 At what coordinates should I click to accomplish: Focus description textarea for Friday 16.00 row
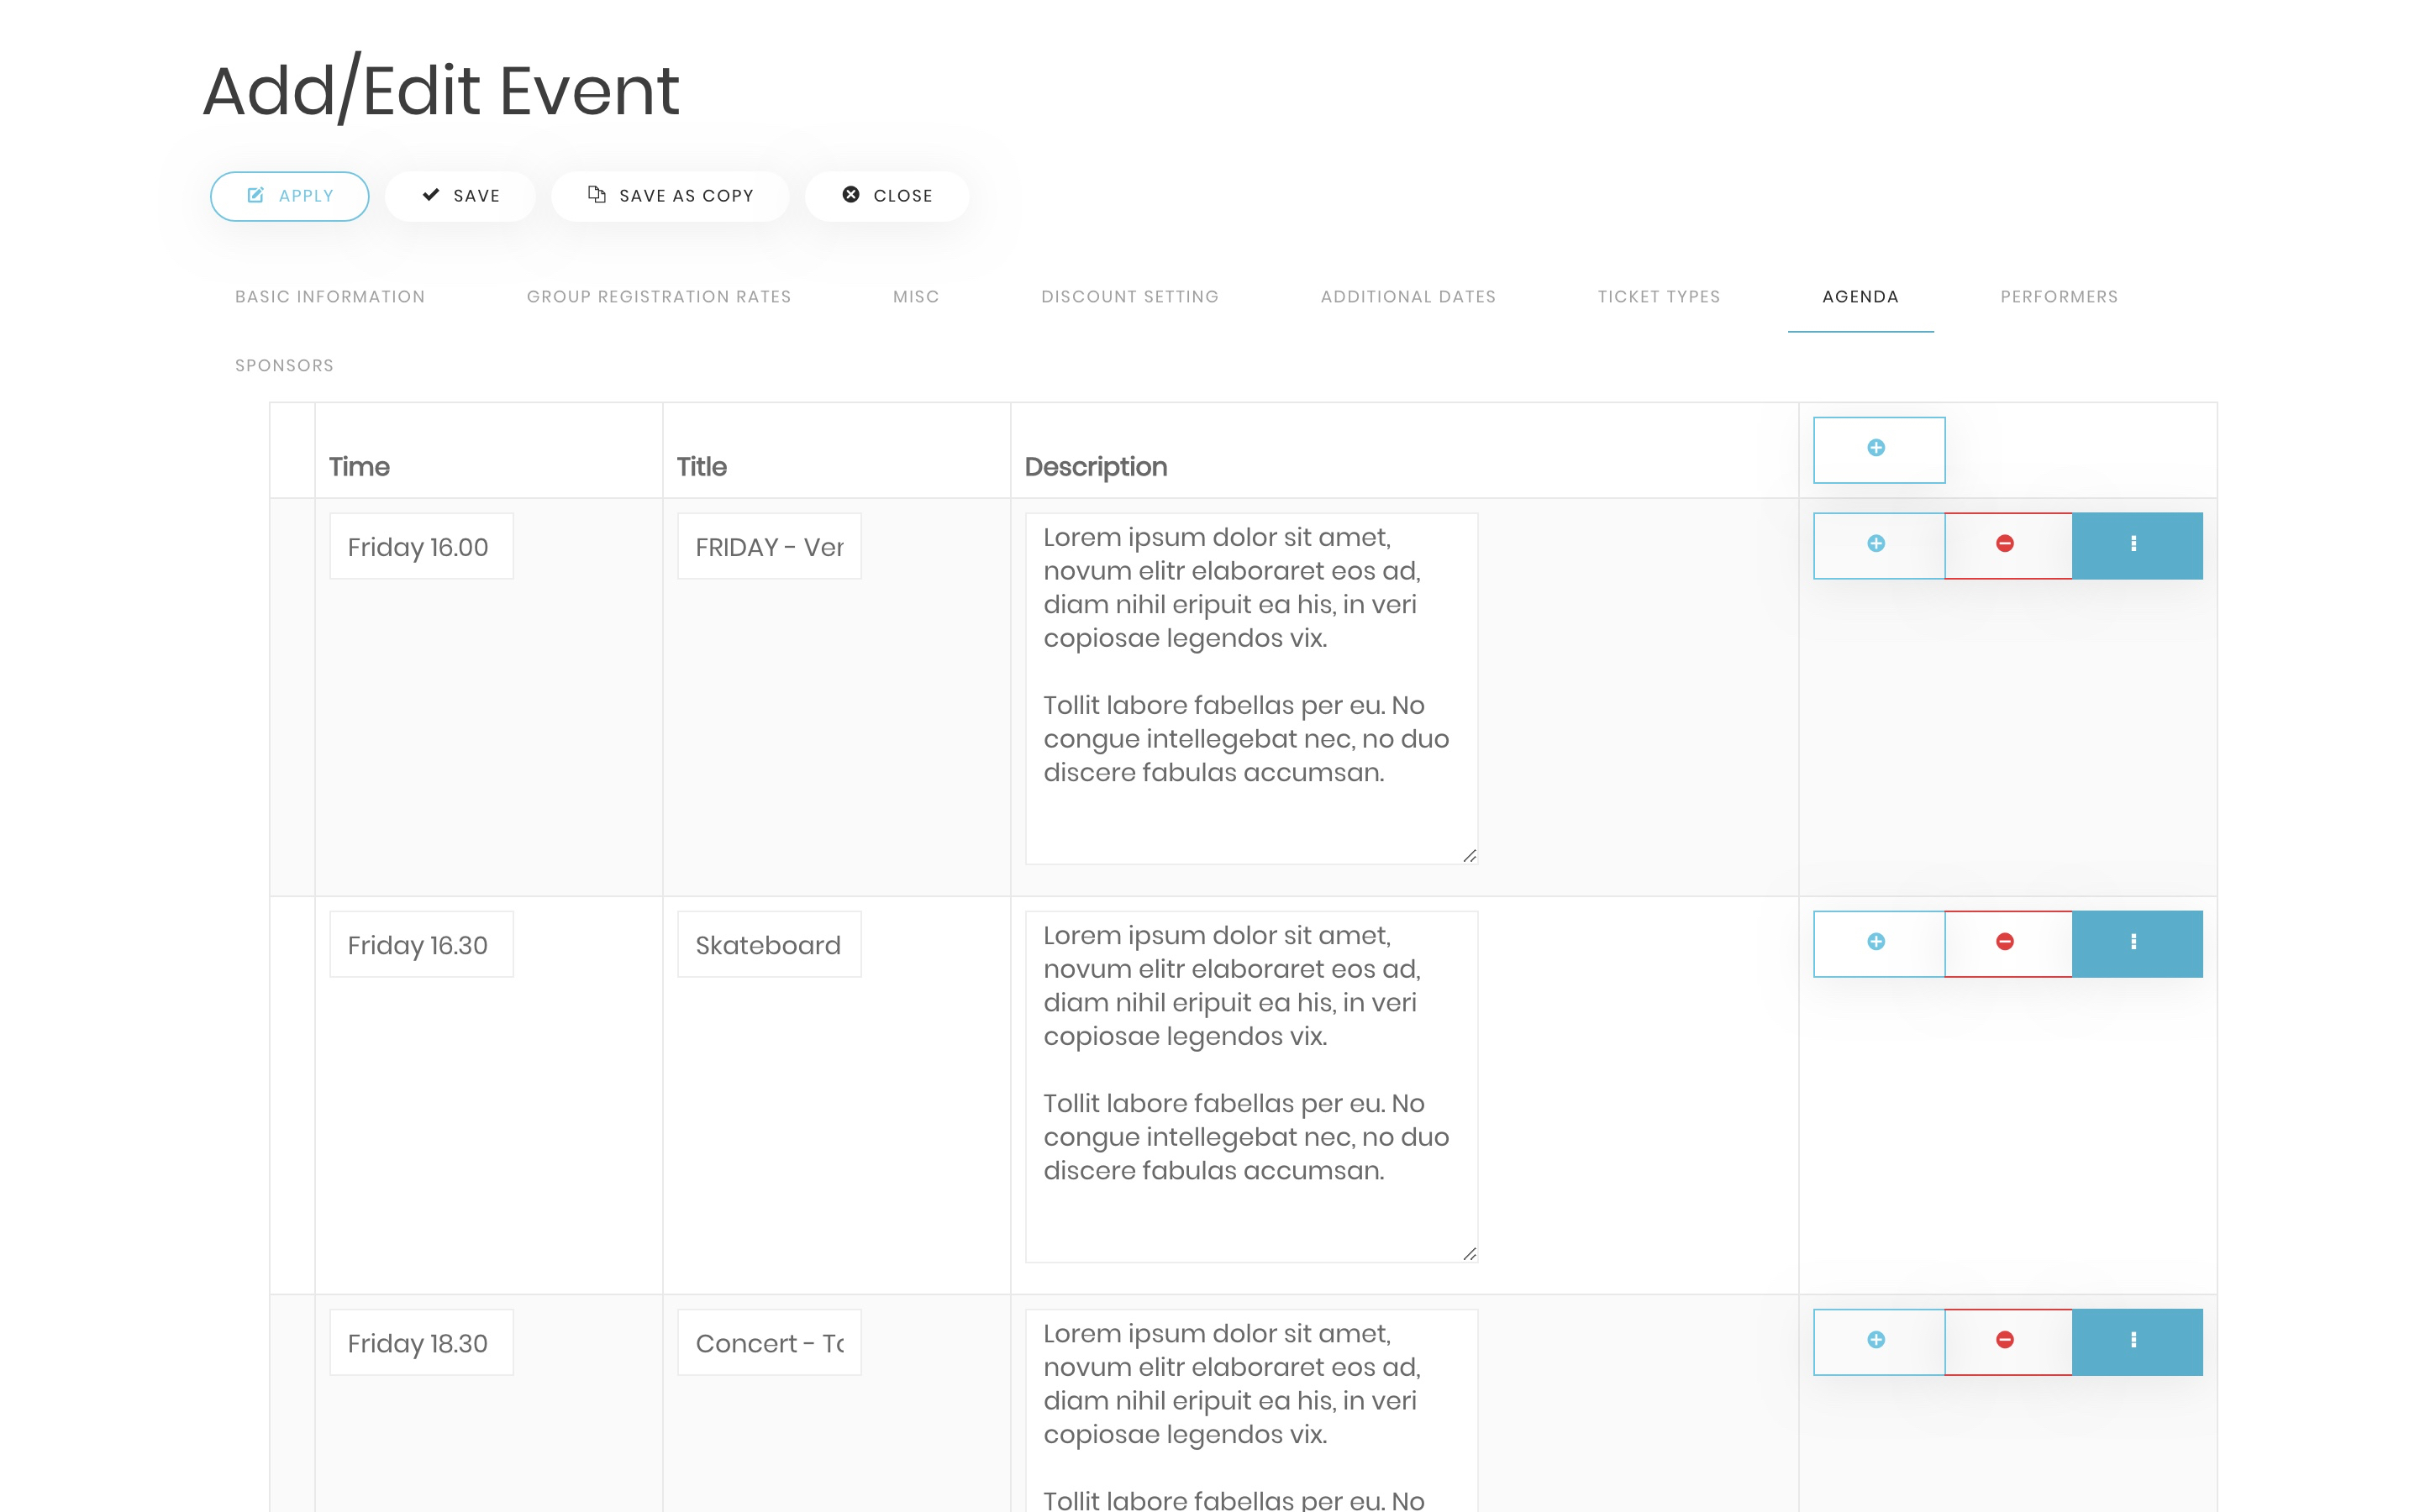tap(1251, 688)
